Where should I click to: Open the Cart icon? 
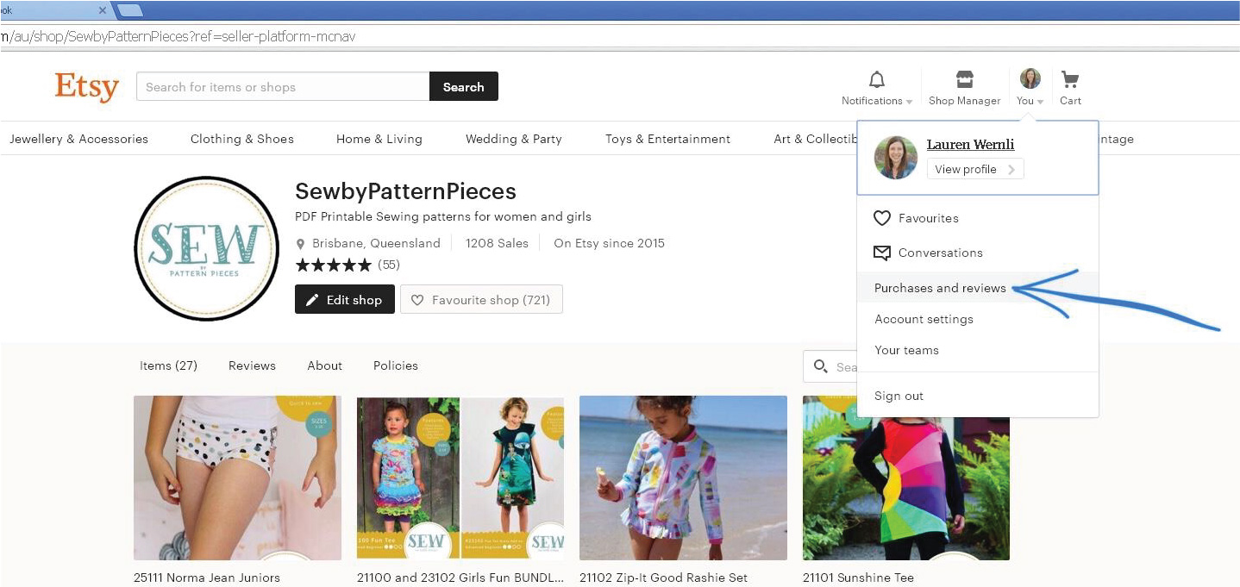pyautogui.click(x=1070, y=80)
